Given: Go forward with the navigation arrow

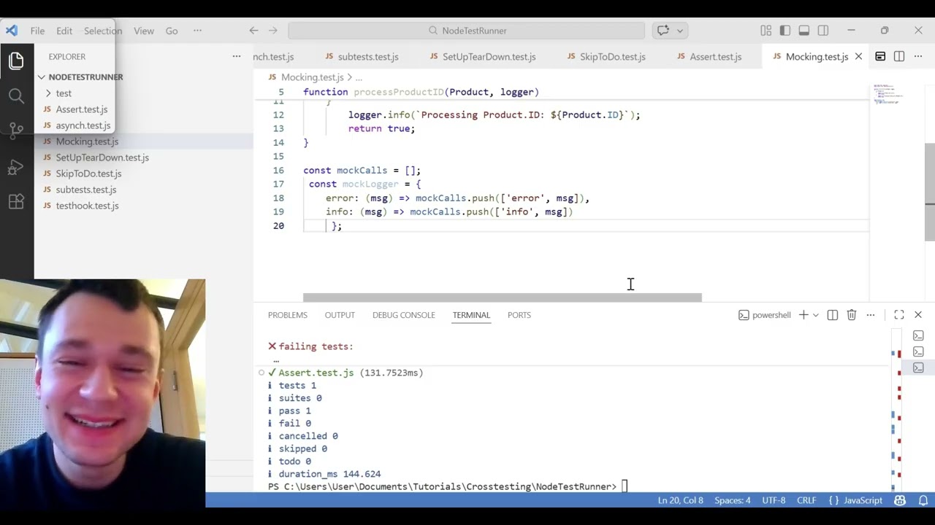Looking at the screenshot, I should pyautogui.click(x=273, y=31).
